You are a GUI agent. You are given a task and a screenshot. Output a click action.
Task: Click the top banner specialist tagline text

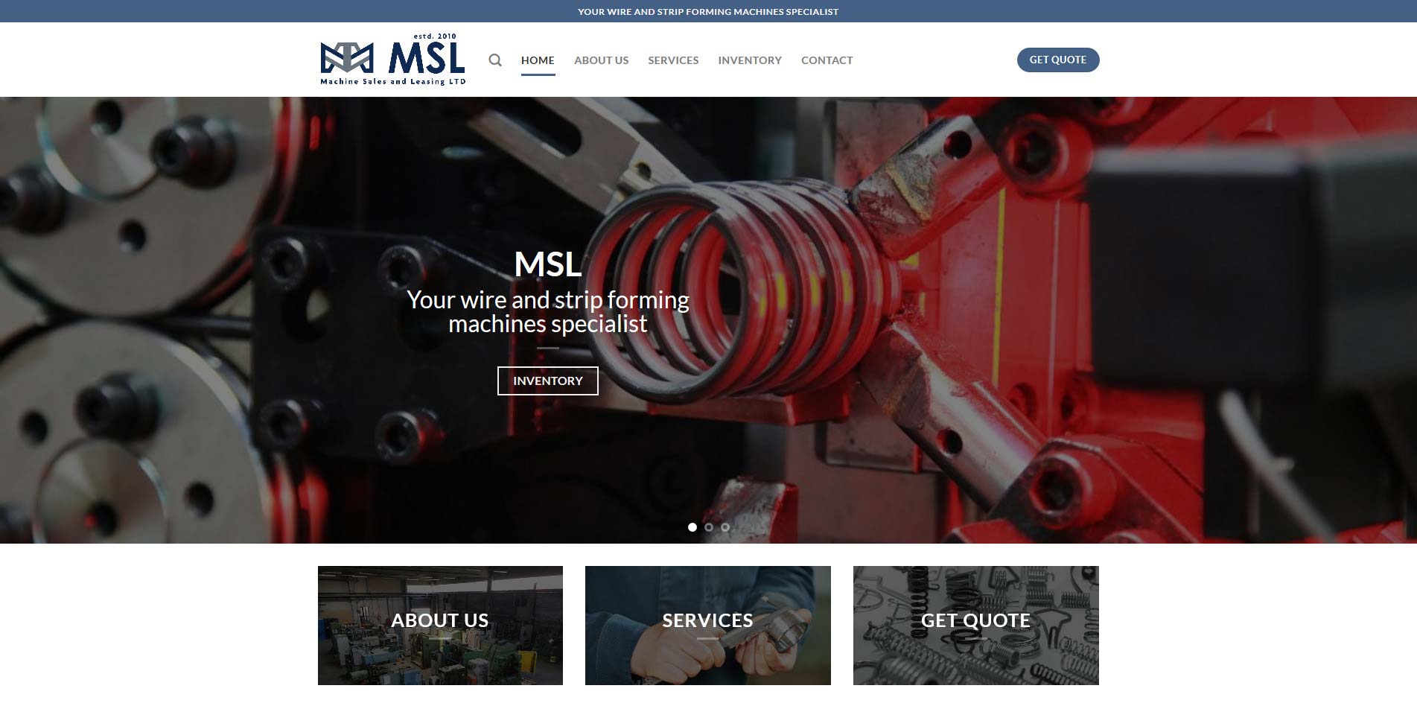pyautogui.click(x=708, y=11)
